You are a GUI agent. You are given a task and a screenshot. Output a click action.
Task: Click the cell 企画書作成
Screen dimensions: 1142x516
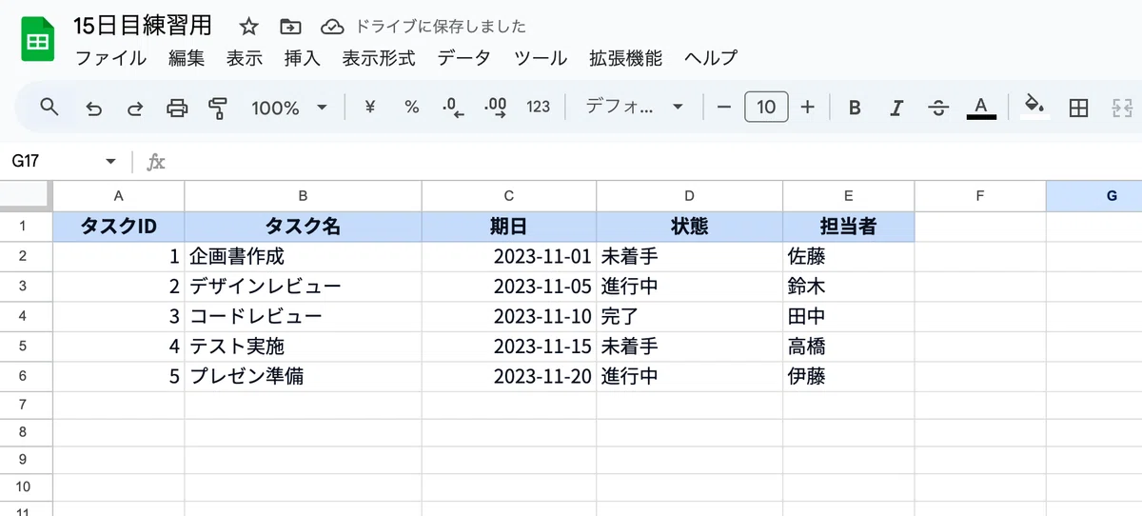[304, 256]
